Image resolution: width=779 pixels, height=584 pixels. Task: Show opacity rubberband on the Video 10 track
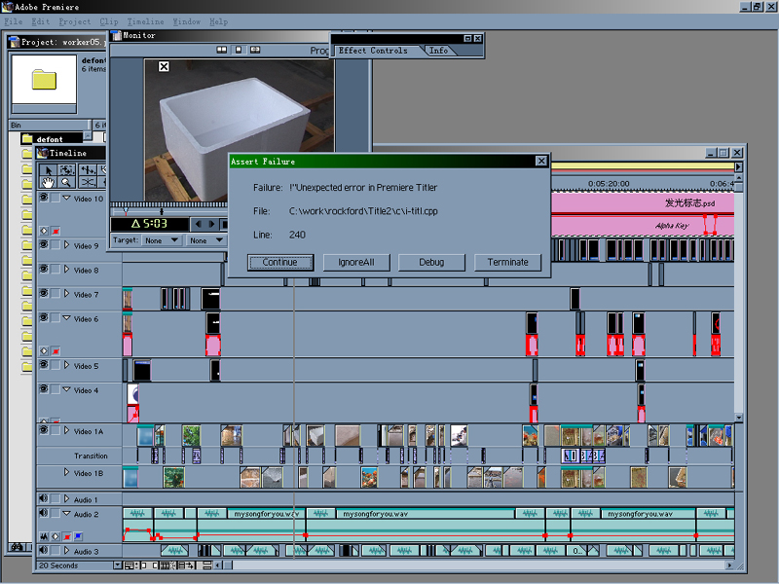point(56,231)
